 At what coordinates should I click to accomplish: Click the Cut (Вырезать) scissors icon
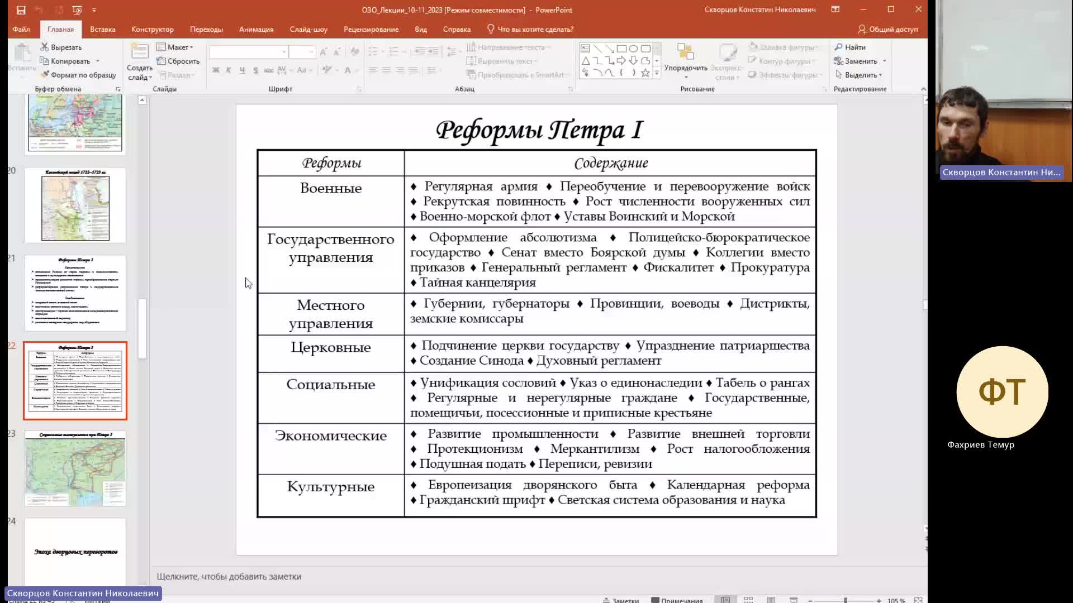[45, 47]
